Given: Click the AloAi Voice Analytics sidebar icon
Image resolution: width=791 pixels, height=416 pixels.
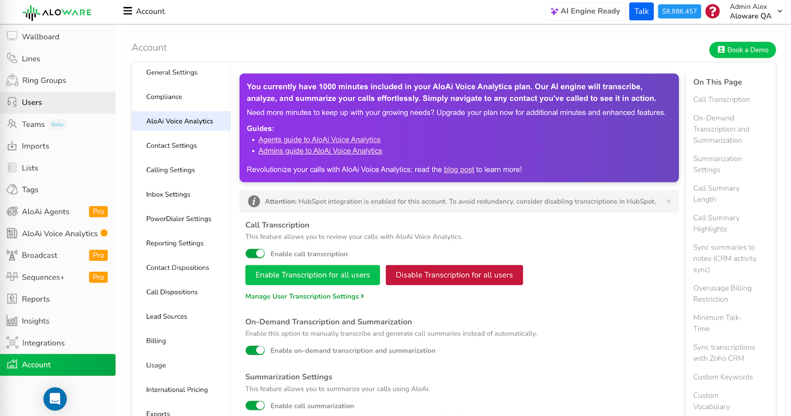Looking at the screenshot, I should pos(12,233).
